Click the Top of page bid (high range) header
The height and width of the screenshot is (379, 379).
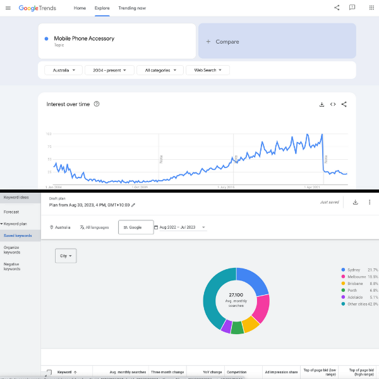coord(361,372)
